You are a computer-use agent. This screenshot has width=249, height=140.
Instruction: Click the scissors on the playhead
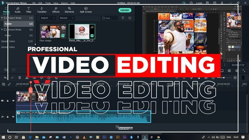(x=30, y=91)
